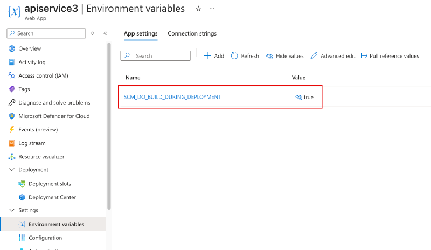Click the Defender shield icon
This screenshot has height=250, width=431.
(x=12, y=116)
